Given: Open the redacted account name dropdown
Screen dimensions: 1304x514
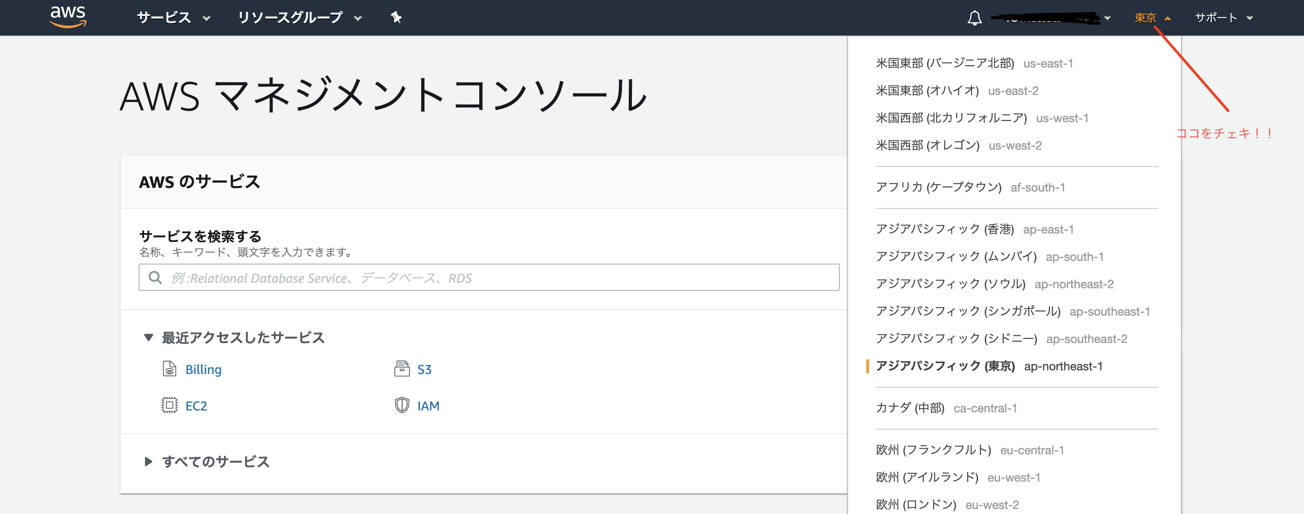Looking at the screenshot, I should 1051,18.
